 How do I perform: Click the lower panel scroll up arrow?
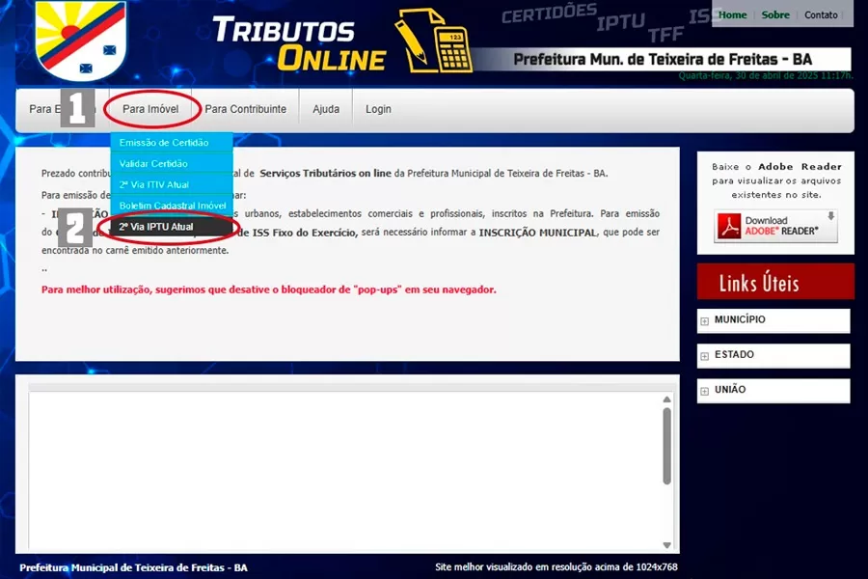[x=667, y=400]
